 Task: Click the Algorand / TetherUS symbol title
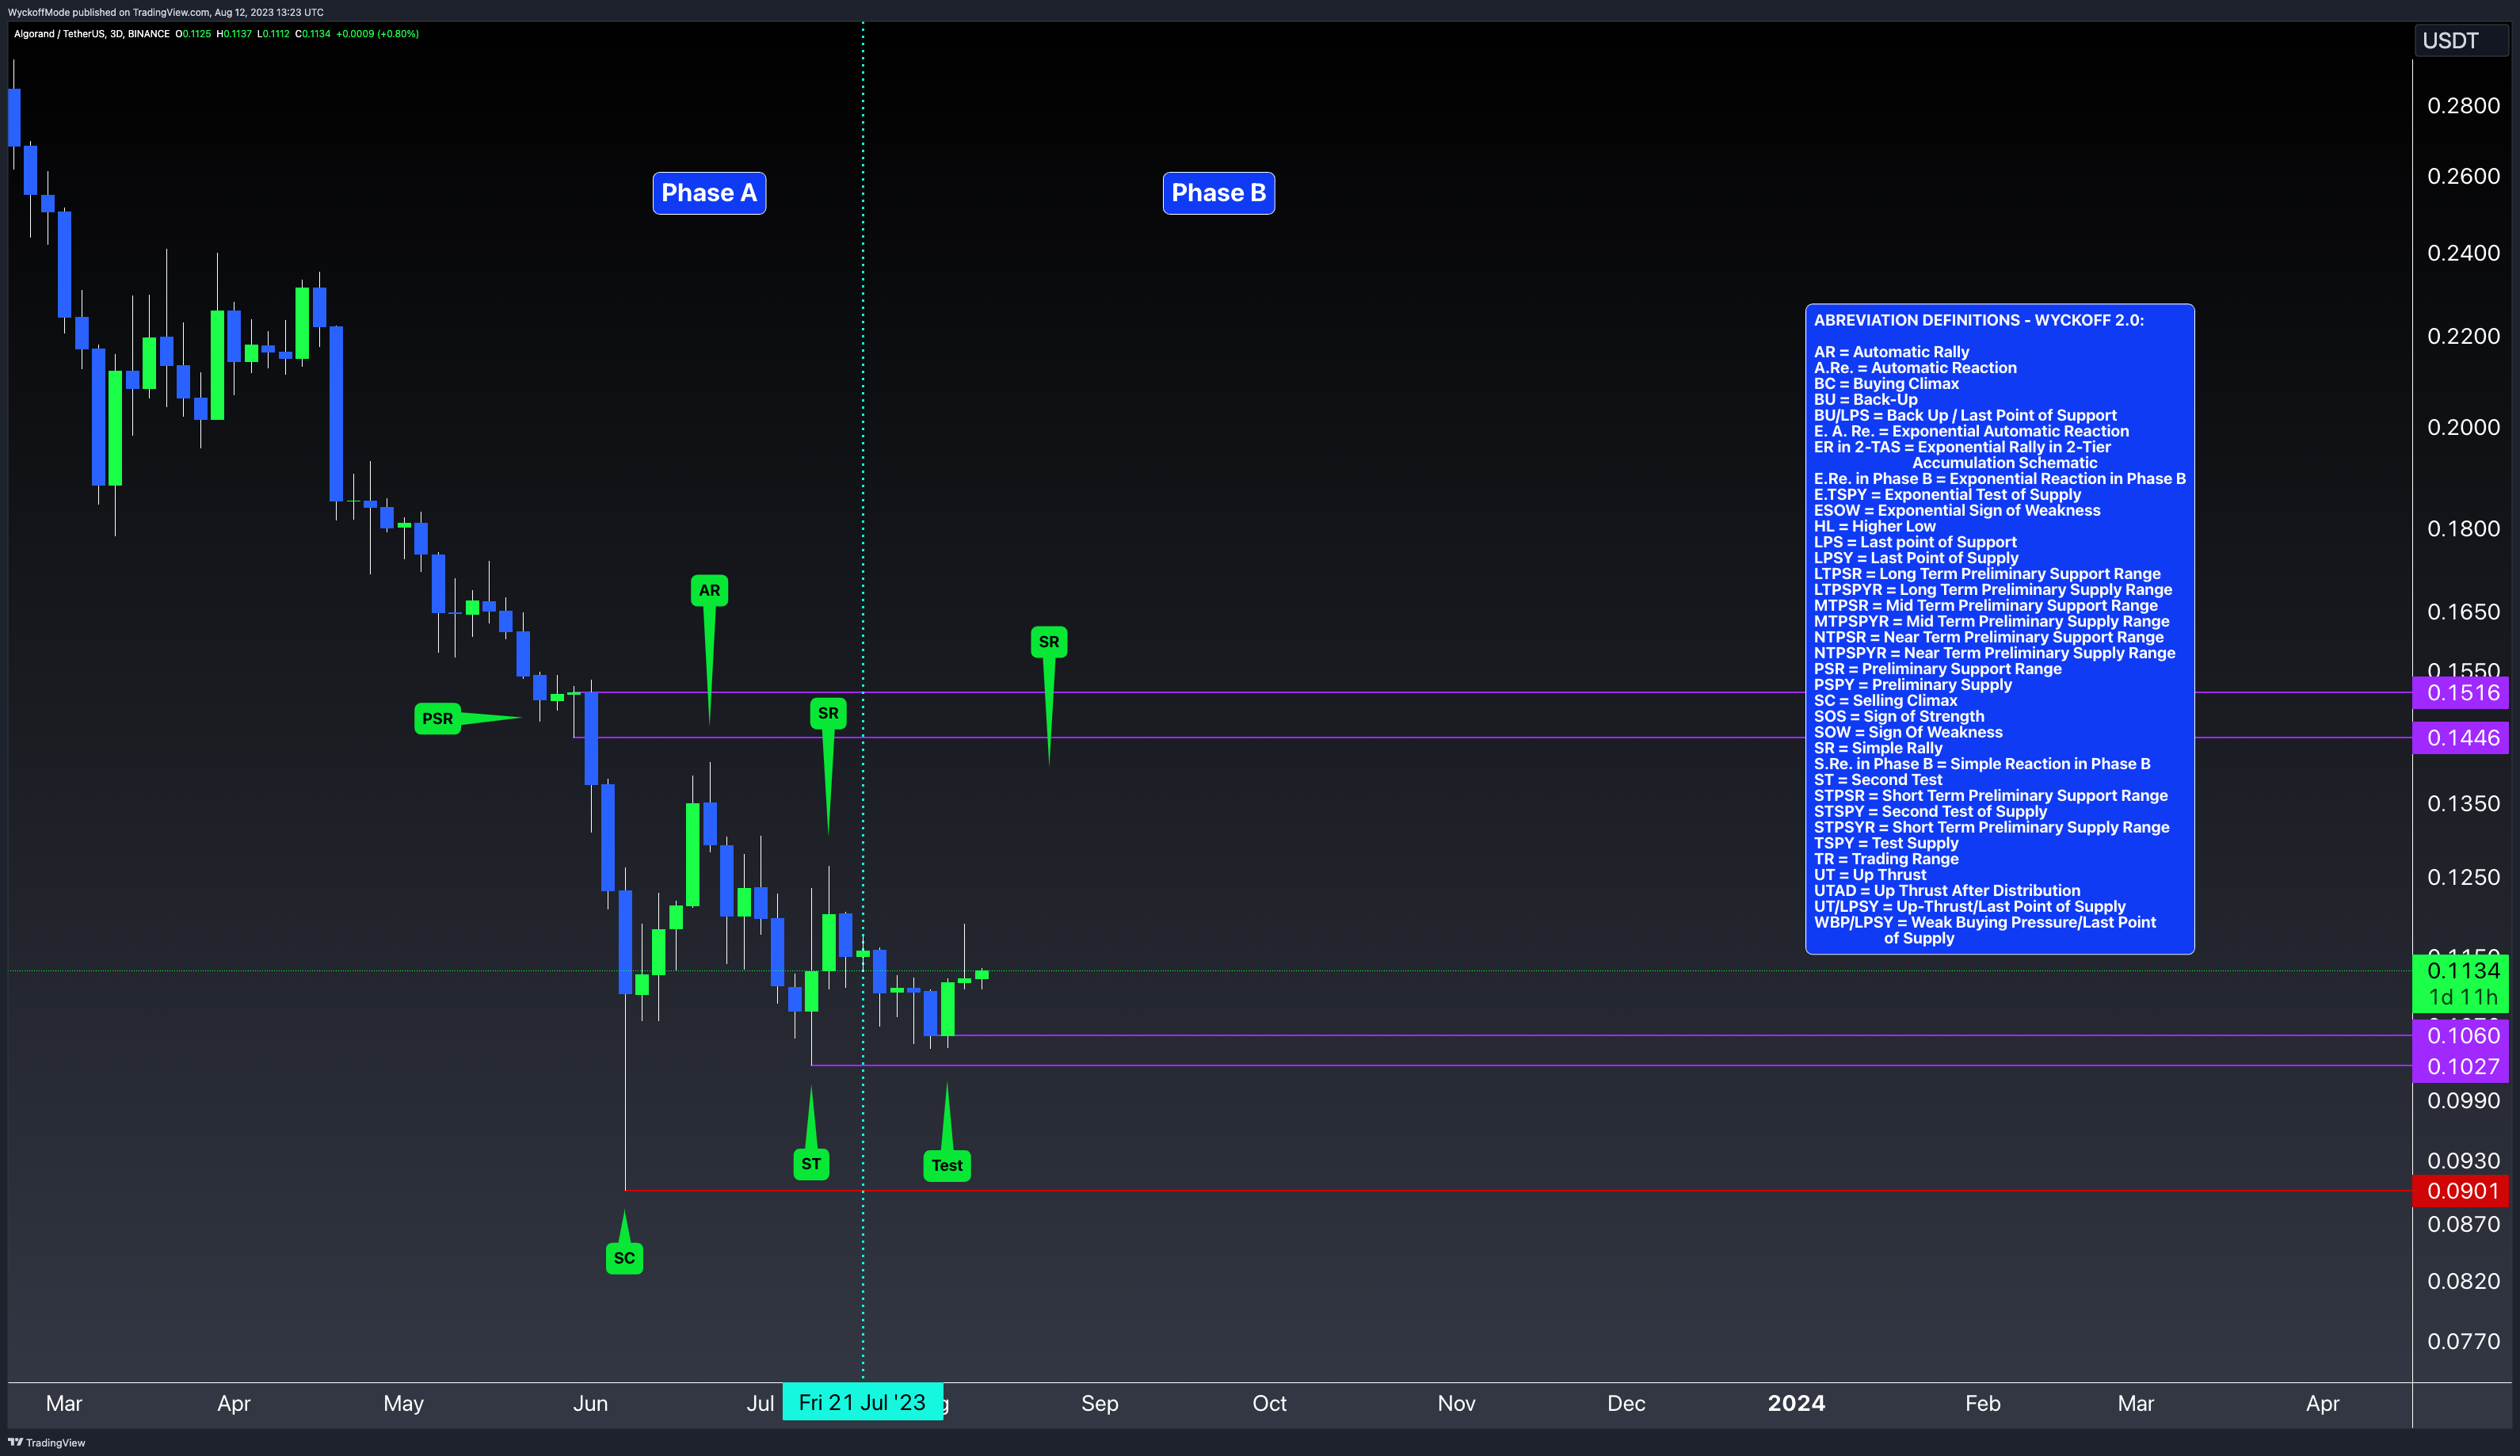92,34
